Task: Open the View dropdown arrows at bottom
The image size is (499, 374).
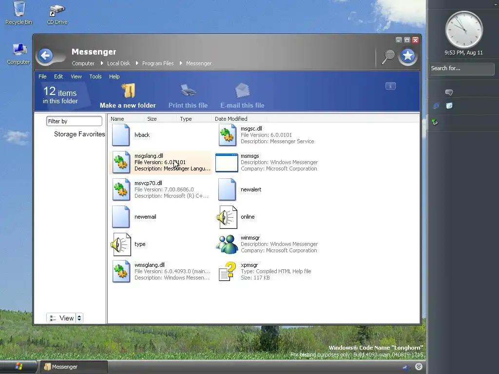Action: tap(79, 318)
